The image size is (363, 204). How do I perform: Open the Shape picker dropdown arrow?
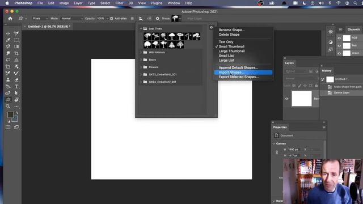click(x=180, y=19)
